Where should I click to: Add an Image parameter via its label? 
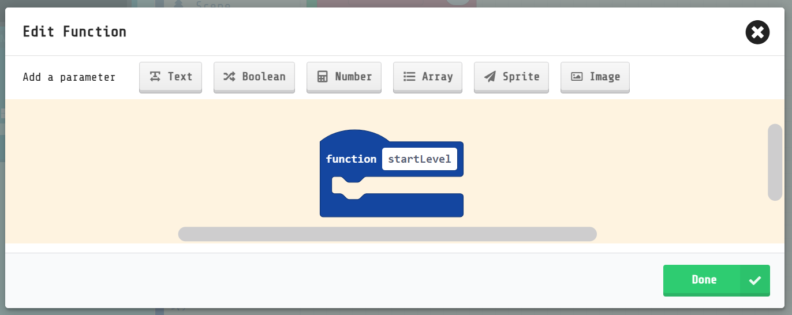click(604, 77)
